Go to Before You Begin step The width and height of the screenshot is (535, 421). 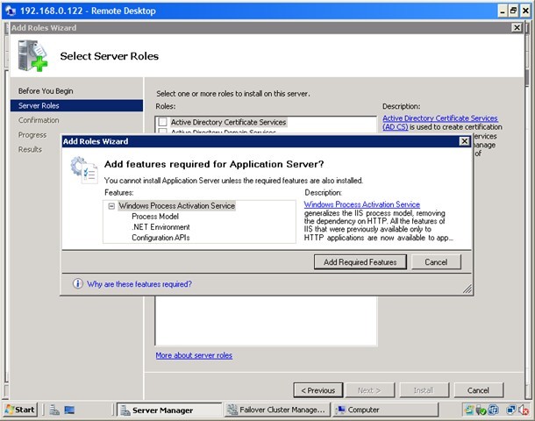[x=46, y=91]
